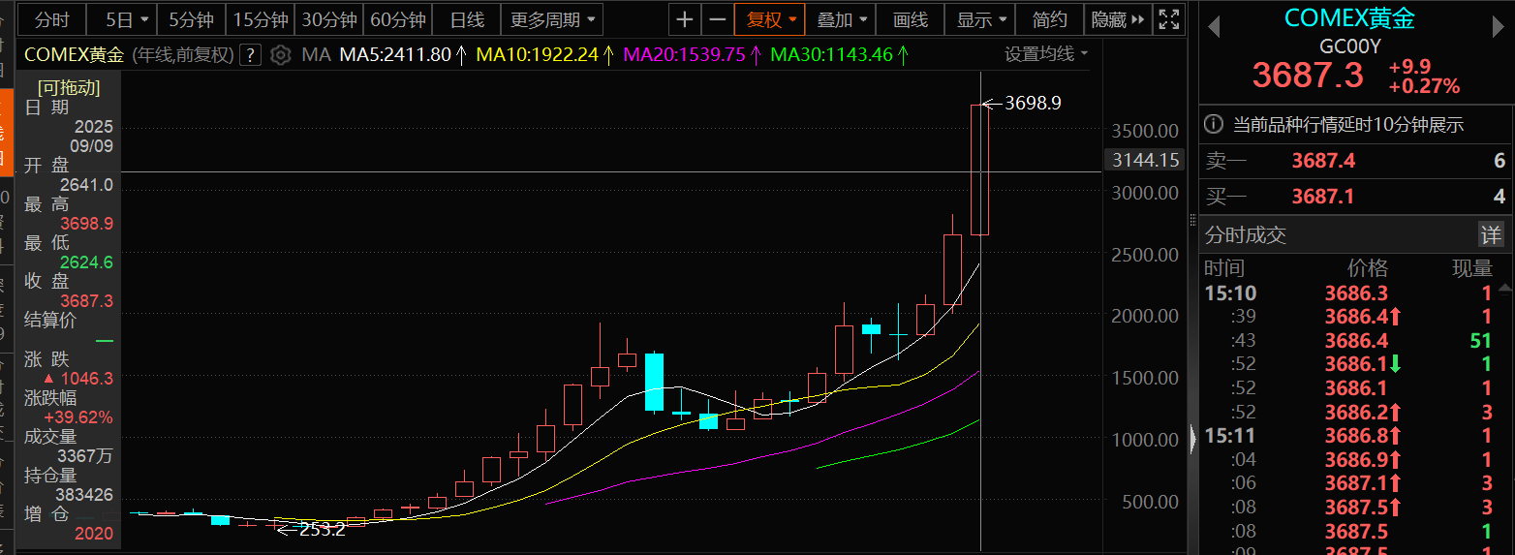Toggle the 画线 drawing tools

pyautogui.click(x=910, y=19)
